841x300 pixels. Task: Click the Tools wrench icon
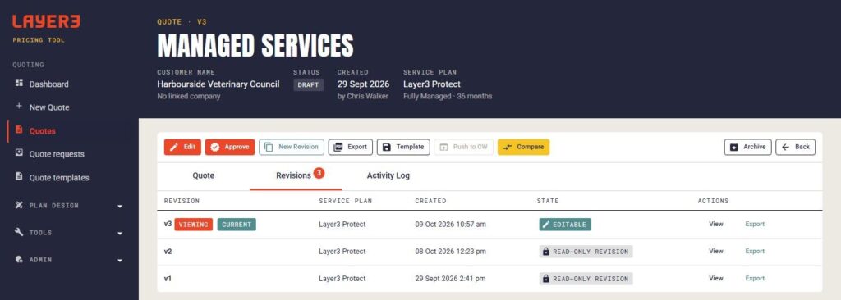[x=20, y=232]
